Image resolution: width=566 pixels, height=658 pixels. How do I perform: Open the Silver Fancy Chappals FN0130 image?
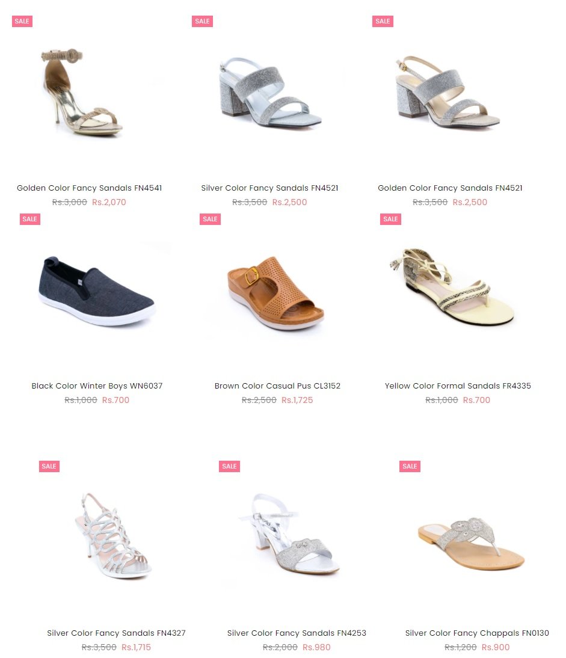[x=471, y=543]
